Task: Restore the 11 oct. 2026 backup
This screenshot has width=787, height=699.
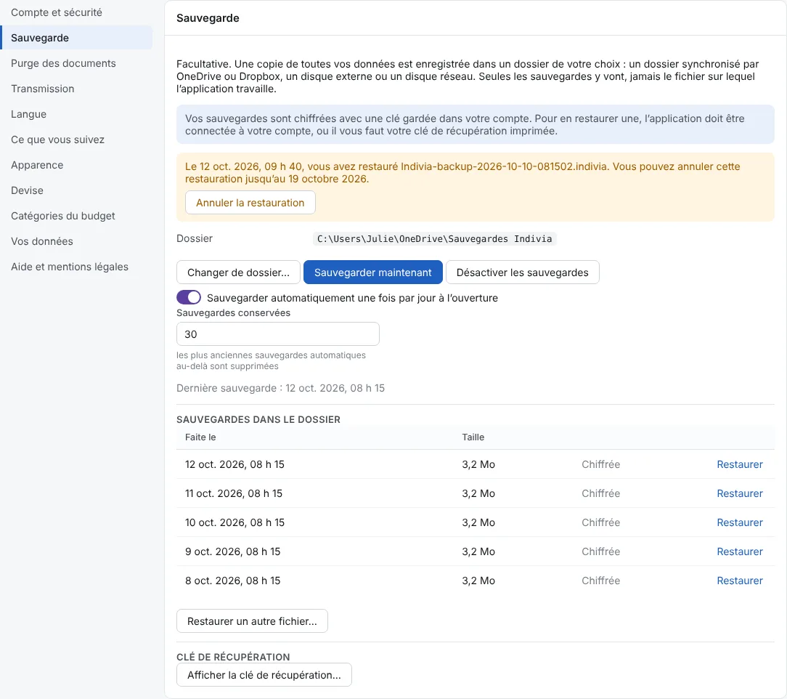Action: tap(740, 493)
